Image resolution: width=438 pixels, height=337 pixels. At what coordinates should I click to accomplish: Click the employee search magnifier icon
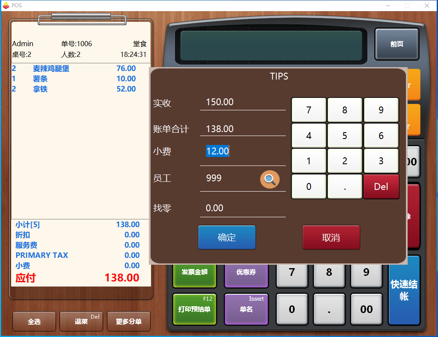(269, 180)
